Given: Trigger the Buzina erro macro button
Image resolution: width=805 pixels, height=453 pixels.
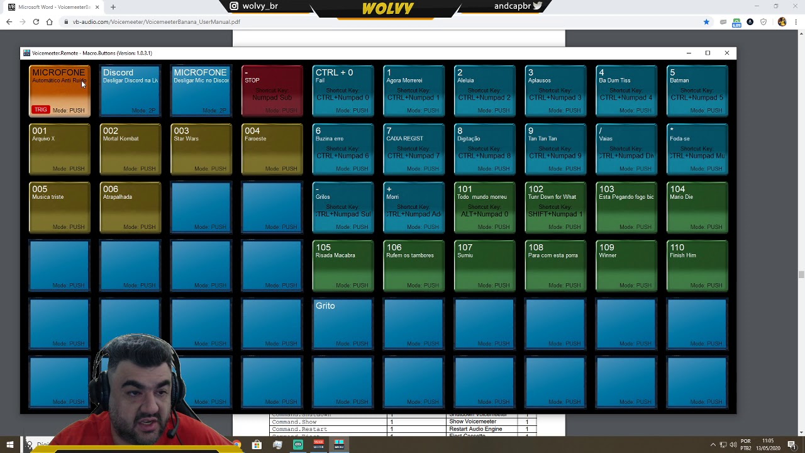Looking at the screenshot, I should (343, 149).
